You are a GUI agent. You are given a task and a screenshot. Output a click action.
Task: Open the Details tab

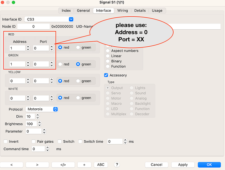coord(140,11)
